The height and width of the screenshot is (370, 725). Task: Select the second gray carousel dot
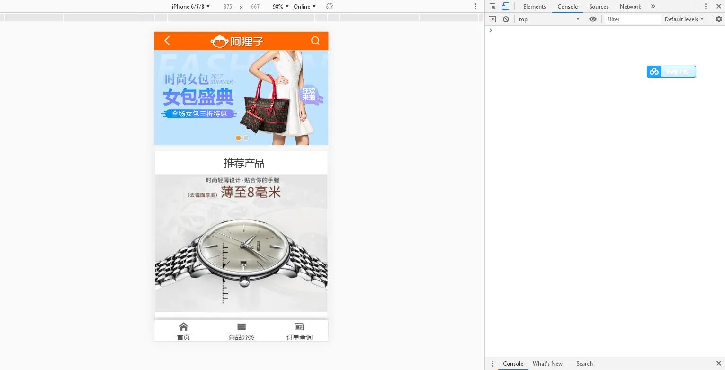click(x=246, y=138)
